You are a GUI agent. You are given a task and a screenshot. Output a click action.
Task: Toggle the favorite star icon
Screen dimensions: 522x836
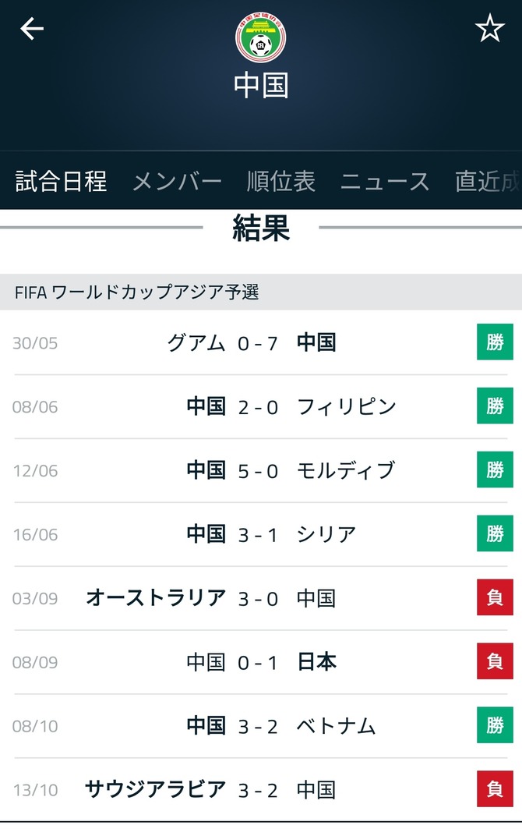pyautogui.click(x=489, y=28)
